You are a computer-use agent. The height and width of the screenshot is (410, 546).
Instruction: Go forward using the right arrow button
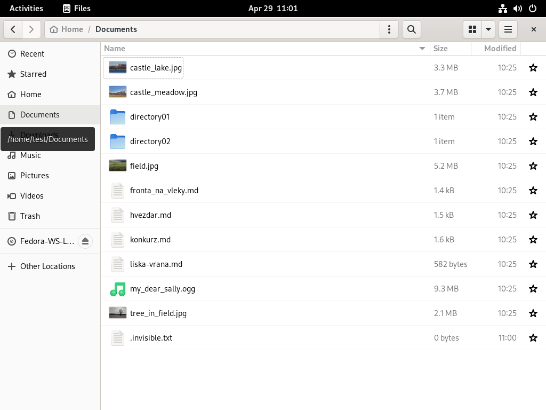point(31,29)
